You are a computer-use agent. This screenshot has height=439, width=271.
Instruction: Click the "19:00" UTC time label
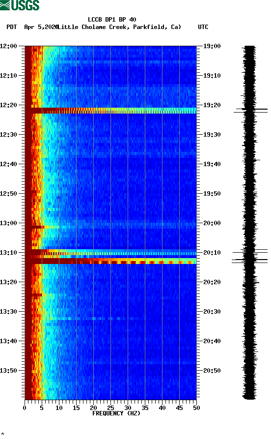[x=212, y=46]
